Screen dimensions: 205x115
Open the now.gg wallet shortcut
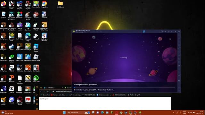(x=20, y=26)
